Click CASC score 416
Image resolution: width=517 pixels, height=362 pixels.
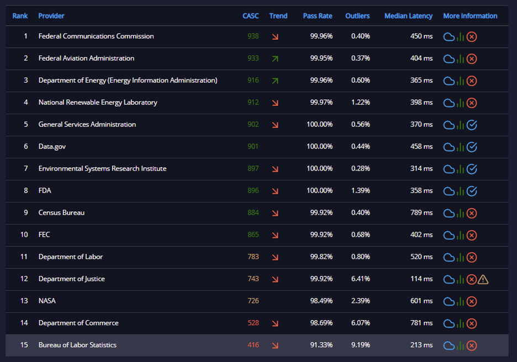coord(253,345)
